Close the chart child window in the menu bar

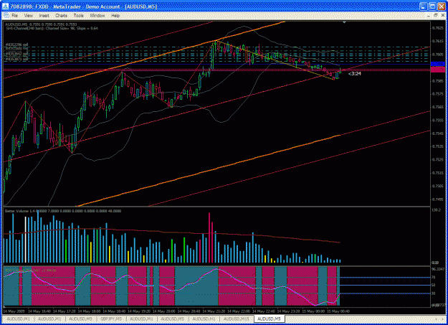(442, 16)
